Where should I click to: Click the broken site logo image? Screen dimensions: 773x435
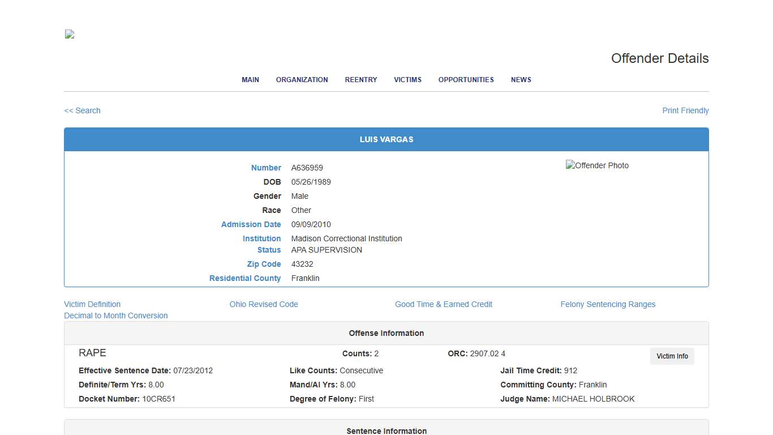click(x=69, y=34)
